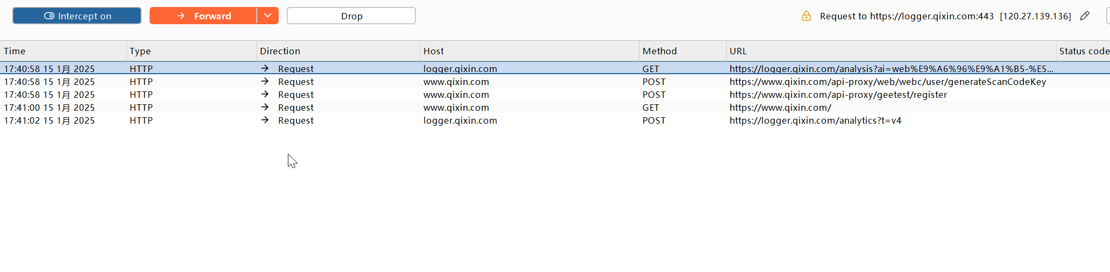Click the arrow icon in the geetest/register row

coord(265,95)
